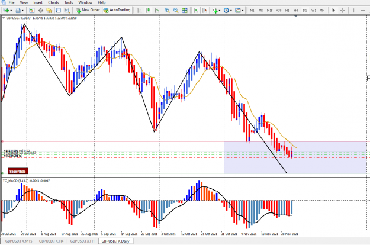Click the TC_MACD indicator label
Screen dimensions: 370x245
click(26, 181)
